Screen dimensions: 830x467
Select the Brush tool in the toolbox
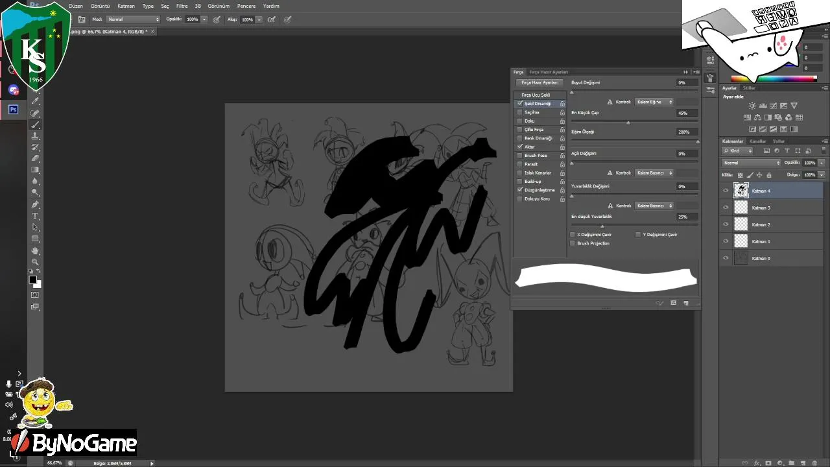coord(35,125)
